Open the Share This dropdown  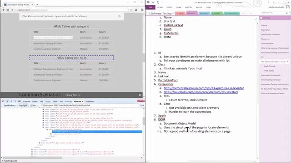coord(73,95)
